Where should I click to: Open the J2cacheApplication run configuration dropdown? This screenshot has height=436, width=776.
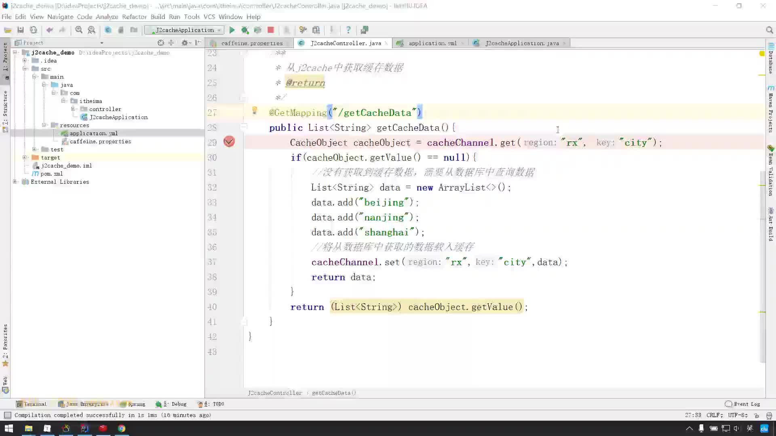184,30
